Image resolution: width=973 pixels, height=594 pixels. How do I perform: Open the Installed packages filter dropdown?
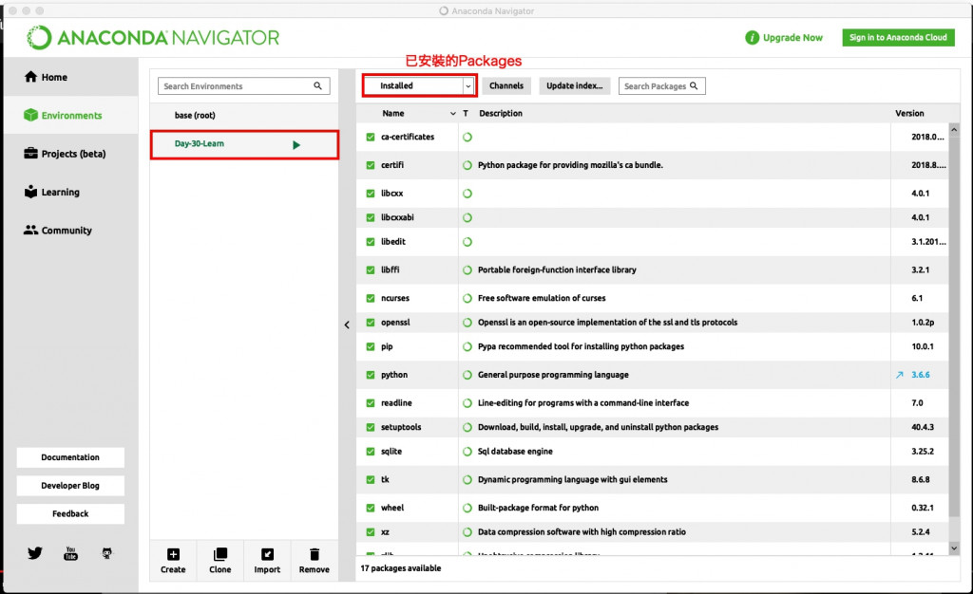click(419, 85)
